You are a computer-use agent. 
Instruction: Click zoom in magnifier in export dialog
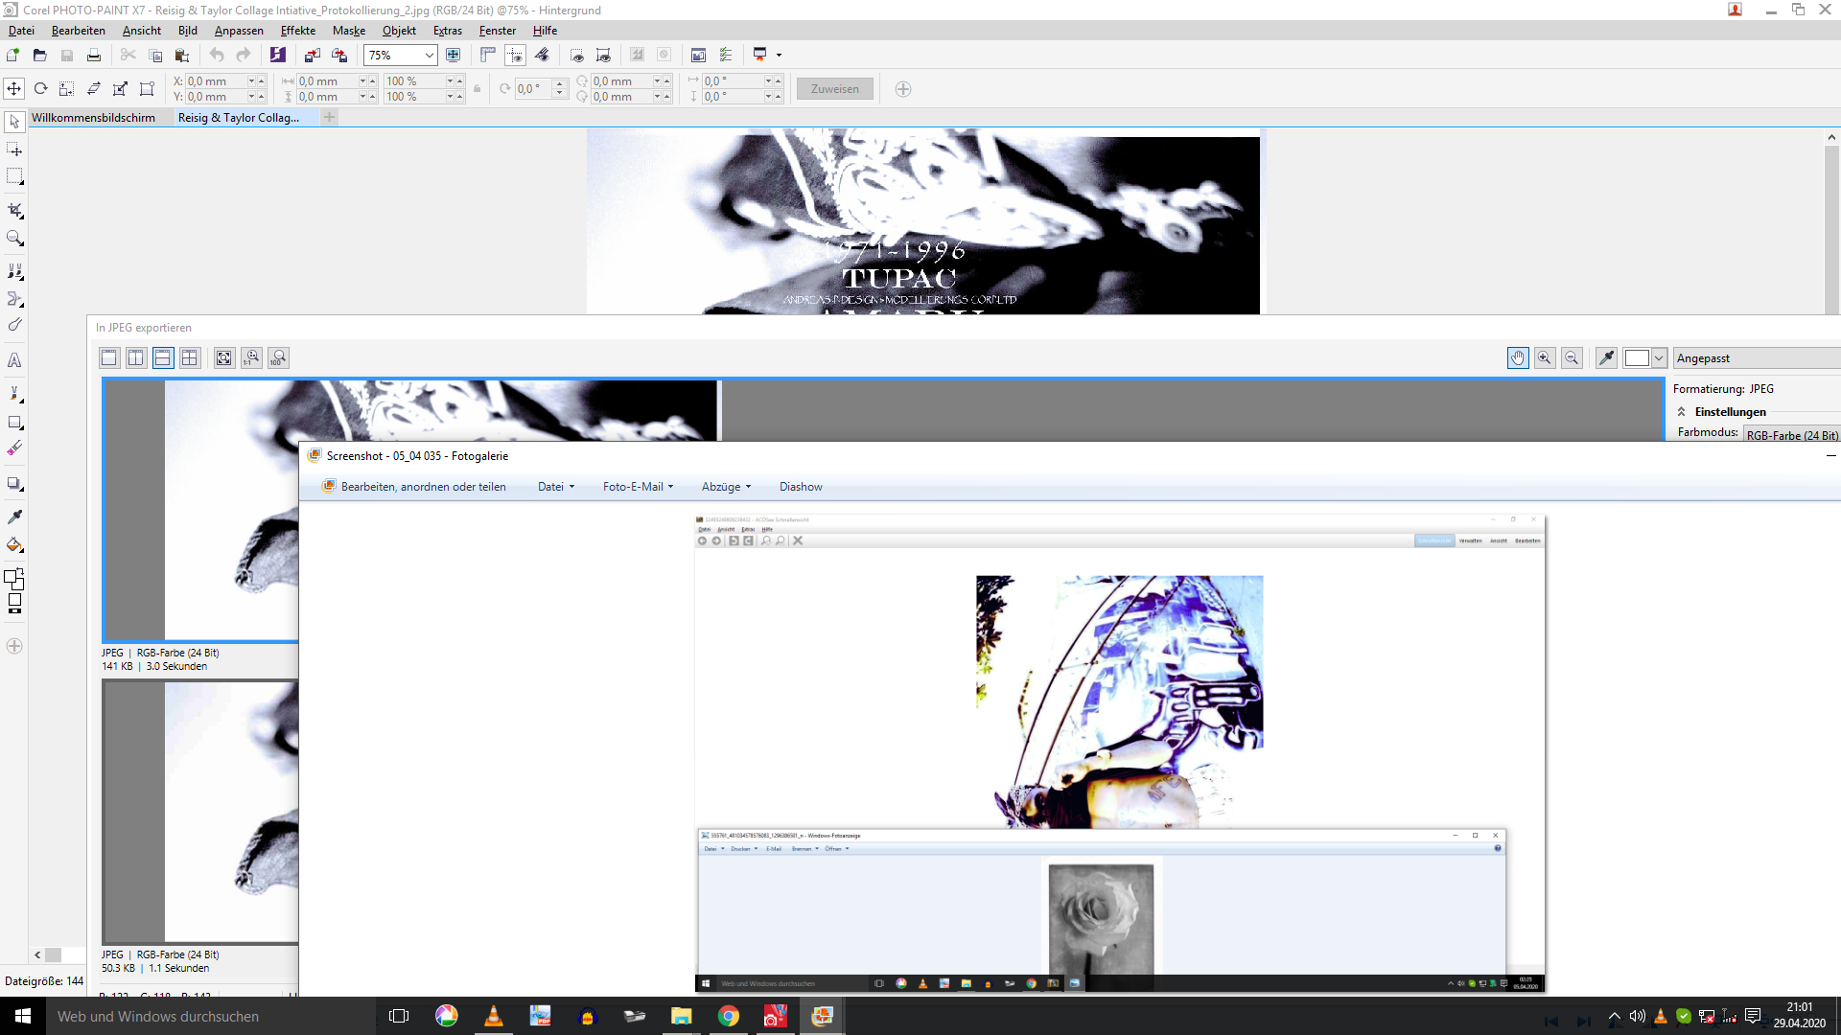click(1545, 357)
